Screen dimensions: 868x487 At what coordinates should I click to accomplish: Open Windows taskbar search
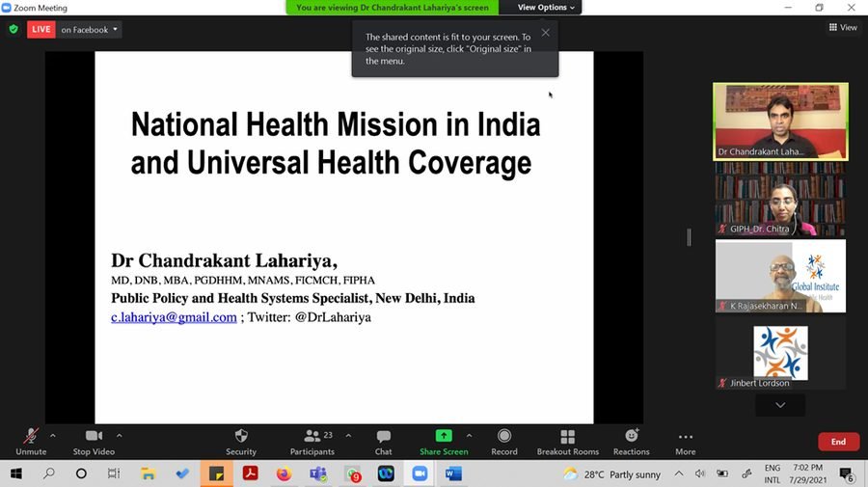[x=49, y=473]
